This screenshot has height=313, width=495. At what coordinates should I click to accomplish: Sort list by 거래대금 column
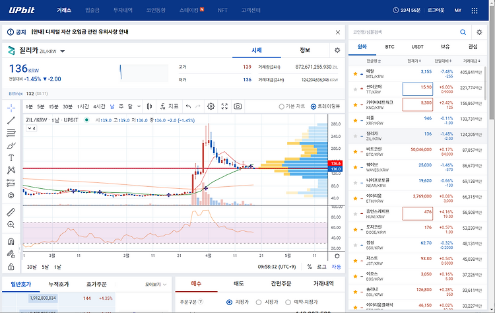tap(472, 61)
